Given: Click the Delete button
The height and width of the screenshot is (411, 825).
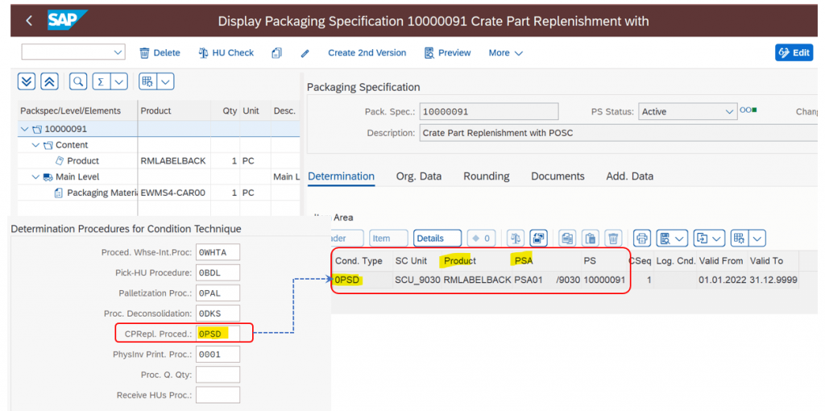Looking at the screenshot, I should [x=160, y=52].
